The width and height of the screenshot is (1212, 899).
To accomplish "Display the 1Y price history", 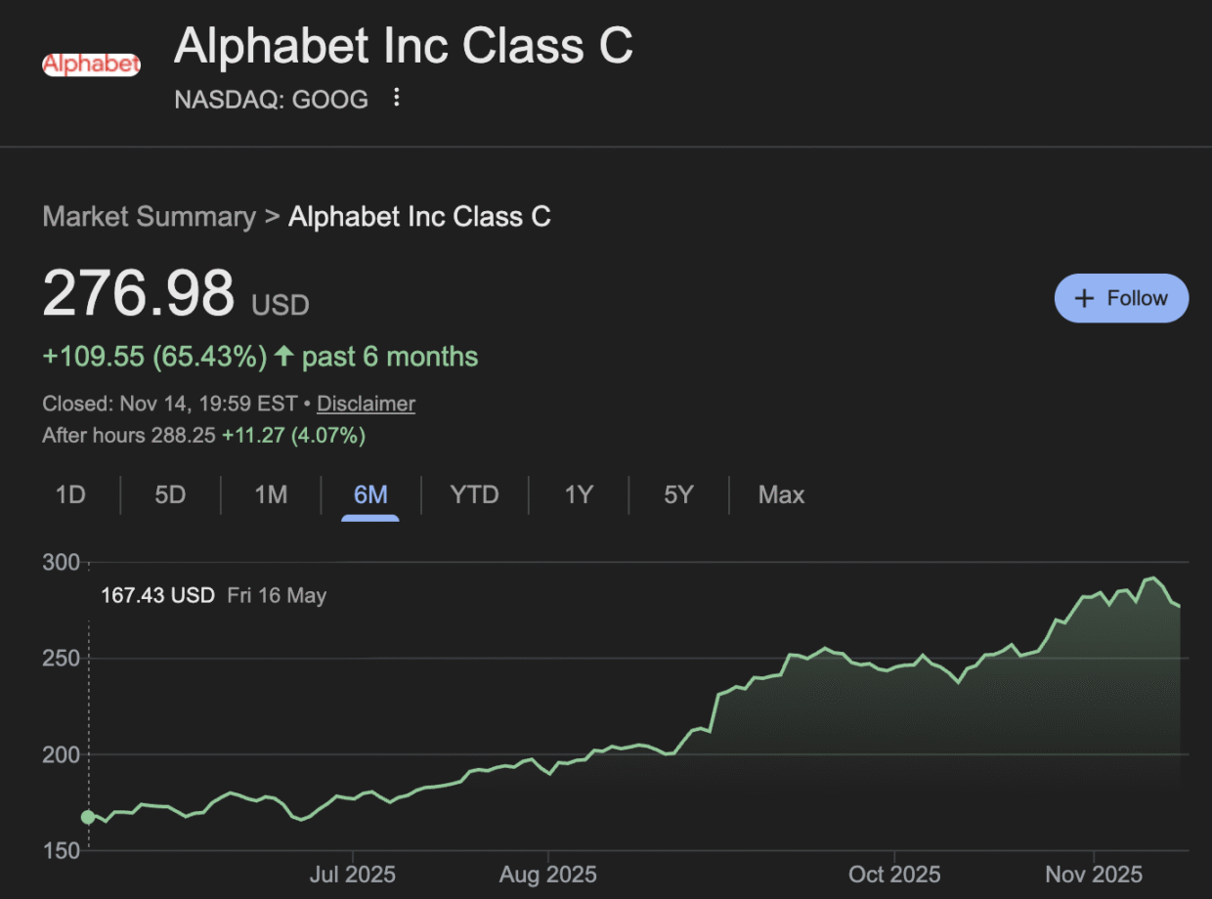I will coord(579,495).
